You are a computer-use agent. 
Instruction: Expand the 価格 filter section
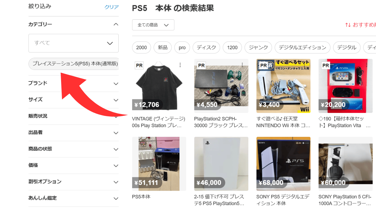tap(116, 166)
